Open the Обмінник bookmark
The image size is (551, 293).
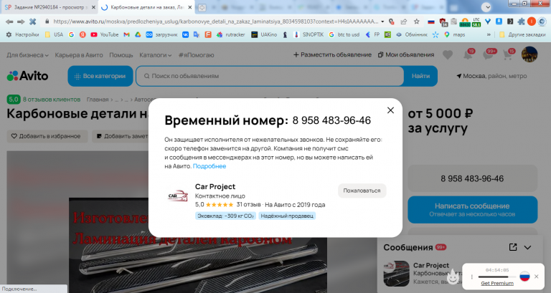(412, 34)
